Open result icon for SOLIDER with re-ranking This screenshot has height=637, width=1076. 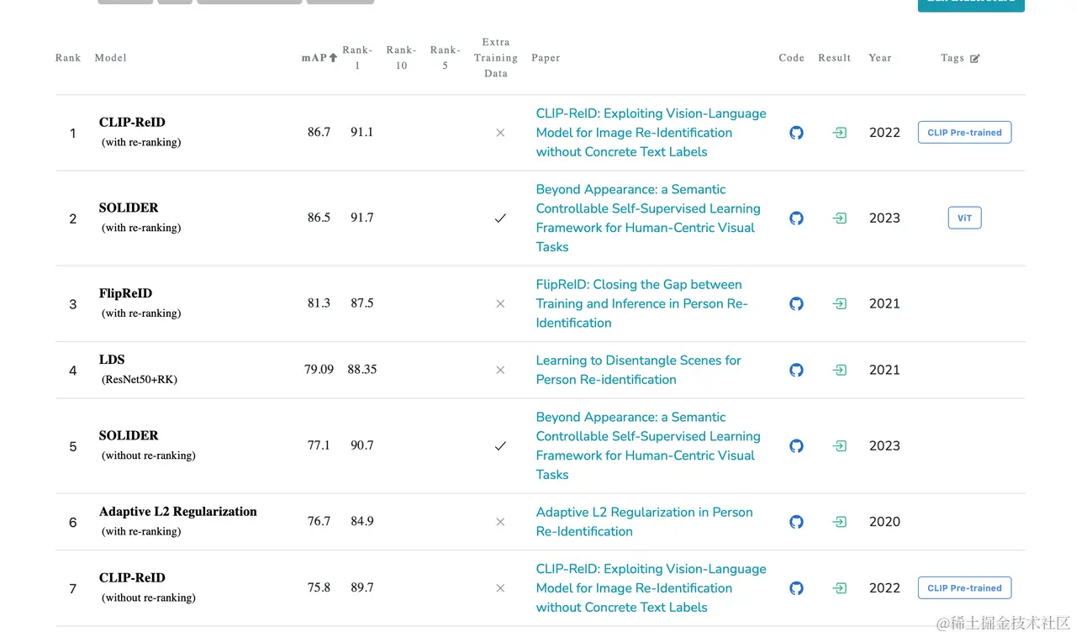tap(839, 218)
